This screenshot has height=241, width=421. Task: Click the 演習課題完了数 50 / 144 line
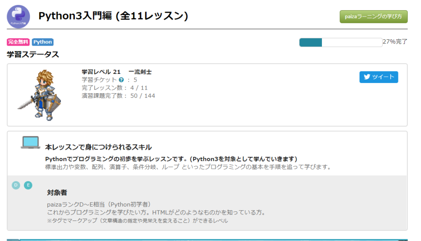(x=118, y=96)
